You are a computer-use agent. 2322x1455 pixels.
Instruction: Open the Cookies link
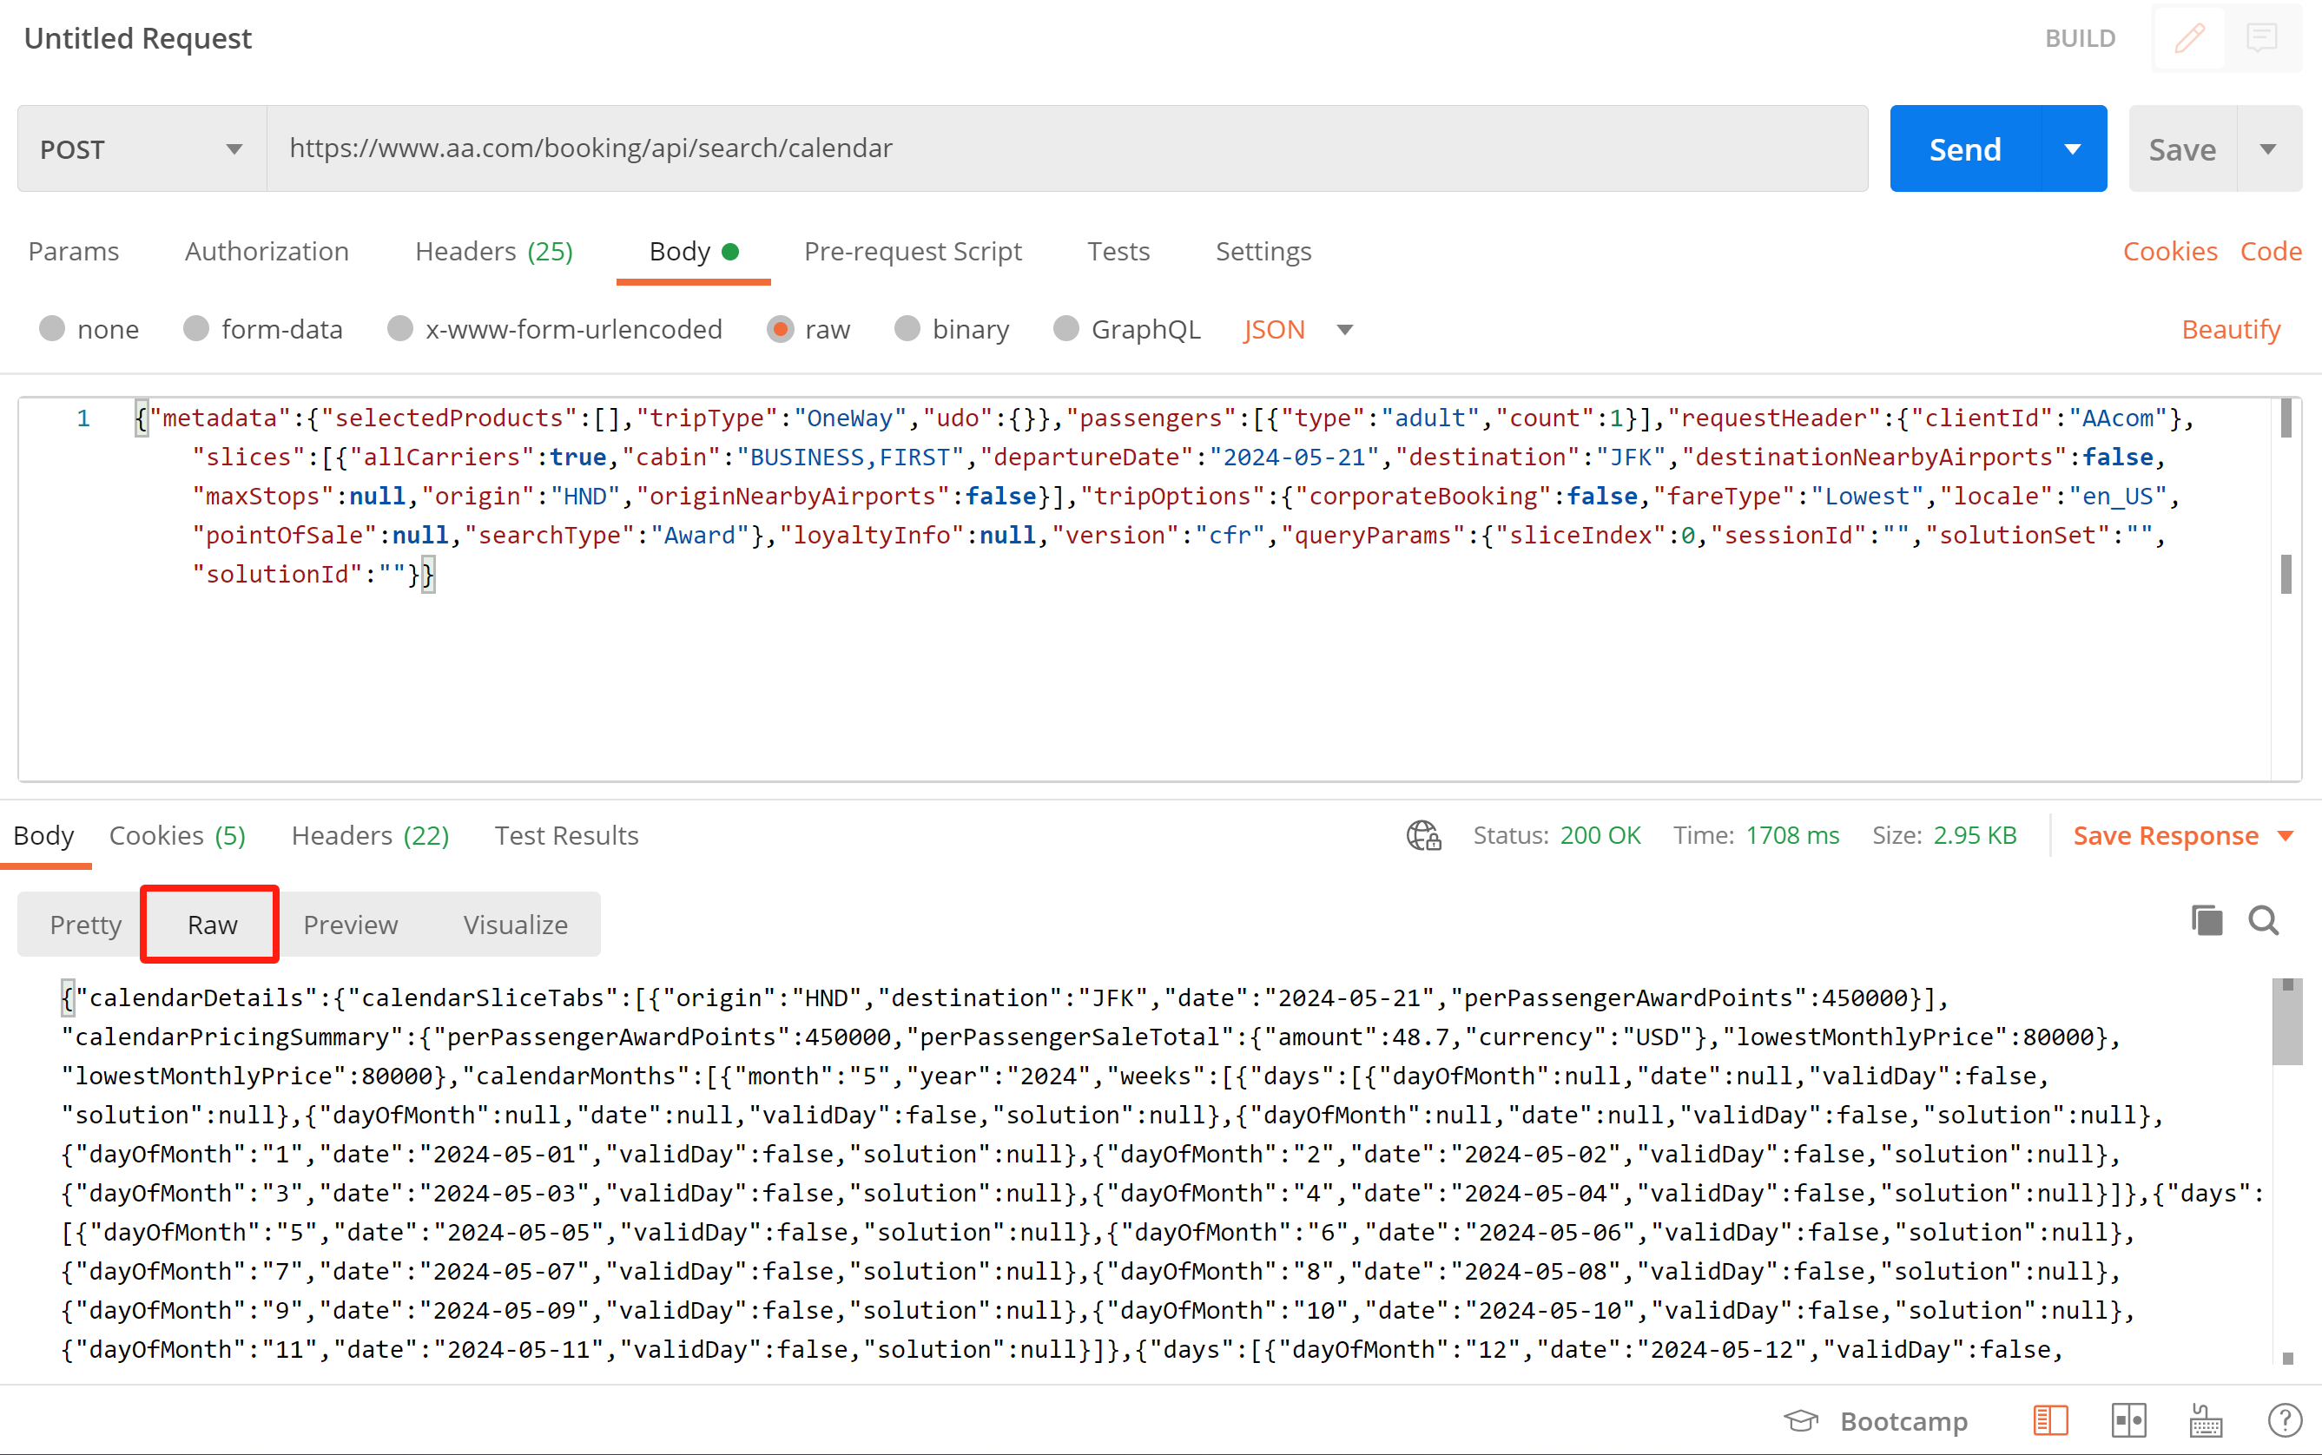(2170, 251)
